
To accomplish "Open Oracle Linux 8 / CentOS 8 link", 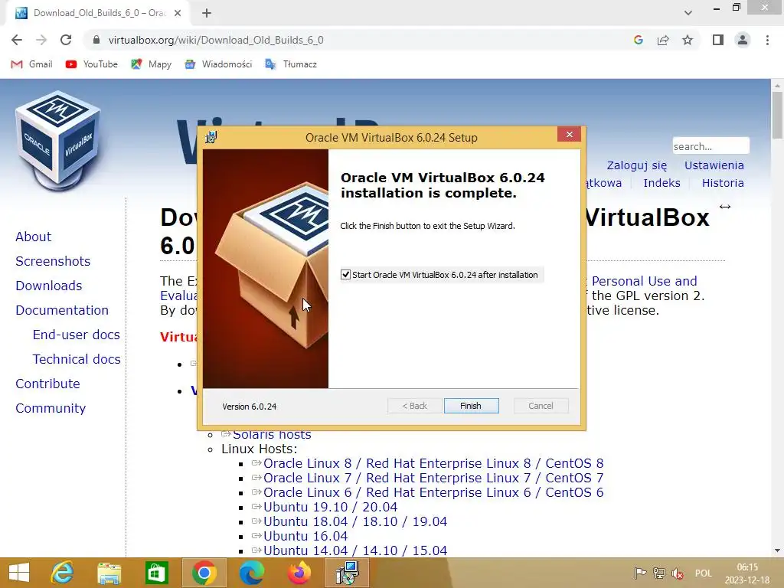I will pos(433,463).
